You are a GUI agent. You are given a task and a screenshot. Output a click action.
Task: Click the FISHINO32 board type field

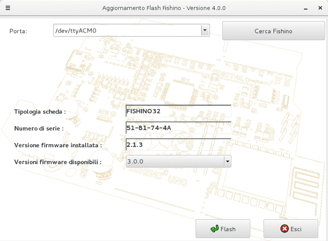[178, 111]
